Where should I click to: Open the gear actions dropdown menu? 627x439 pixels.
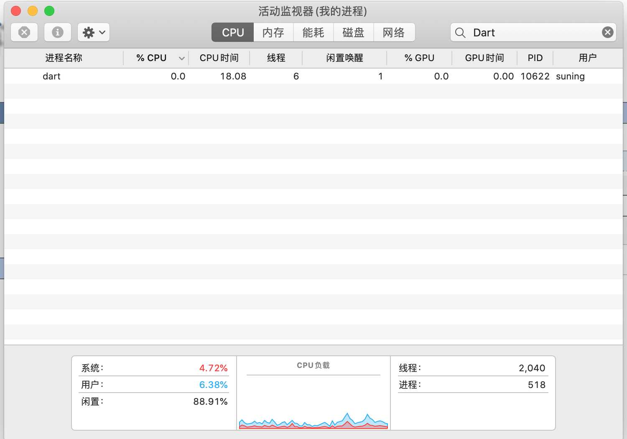[x=94, y=32]
